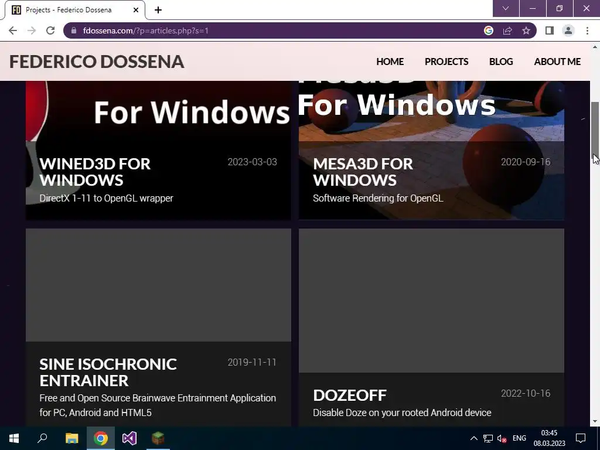Click 'DirectX 1-11 to OpenGL wrapper' description
Viewport: 600px width, 450px height.
pos(107,198)
